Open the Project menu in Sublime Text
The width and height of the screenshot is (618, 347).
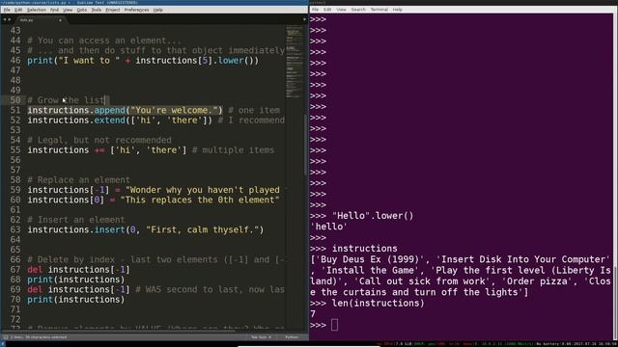coord(113,10)
